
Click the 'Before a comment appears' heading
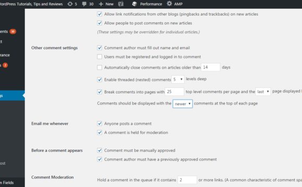tap(57, 151)
